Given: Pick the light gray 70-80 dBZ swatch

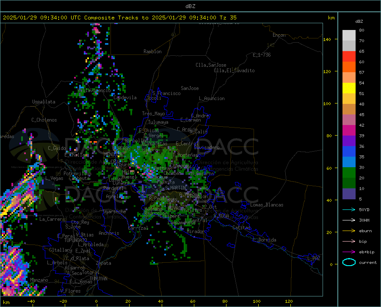Looking at the screenshot, I should pyautogui.click(x=349, y=35).
